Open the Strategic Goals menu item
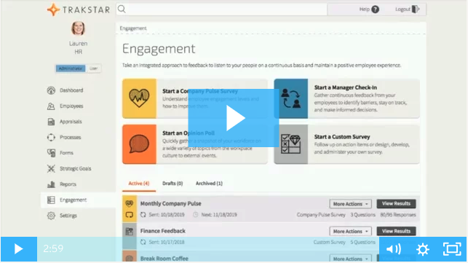 (x=75, y=168)
